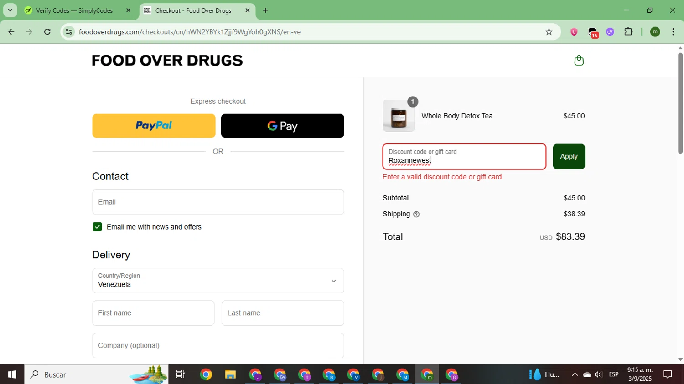Focus the Last name field
This screenshot has width=684, height=384.
pyautogui.click(x=283, y=313)
